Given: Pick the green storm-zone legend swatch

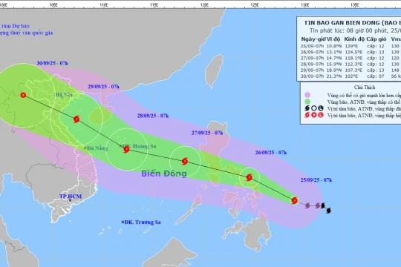Looking at the screenshot, I should tap(307, 102).
